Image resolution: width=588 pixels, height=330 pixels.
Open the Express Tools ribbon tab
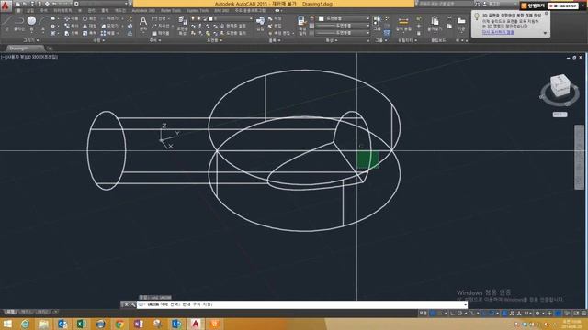(198, 11)
